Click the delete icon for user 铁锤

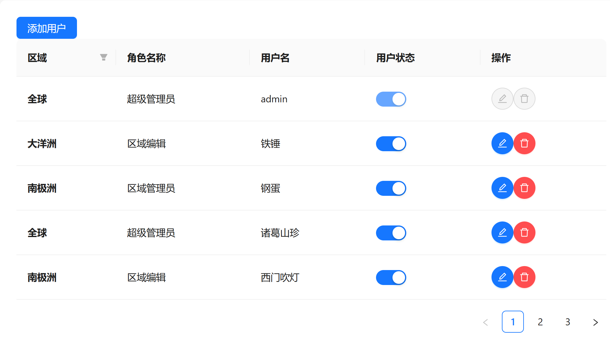524,143
